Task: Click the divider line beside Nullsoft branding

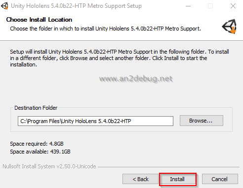Action: pos(169,167)
